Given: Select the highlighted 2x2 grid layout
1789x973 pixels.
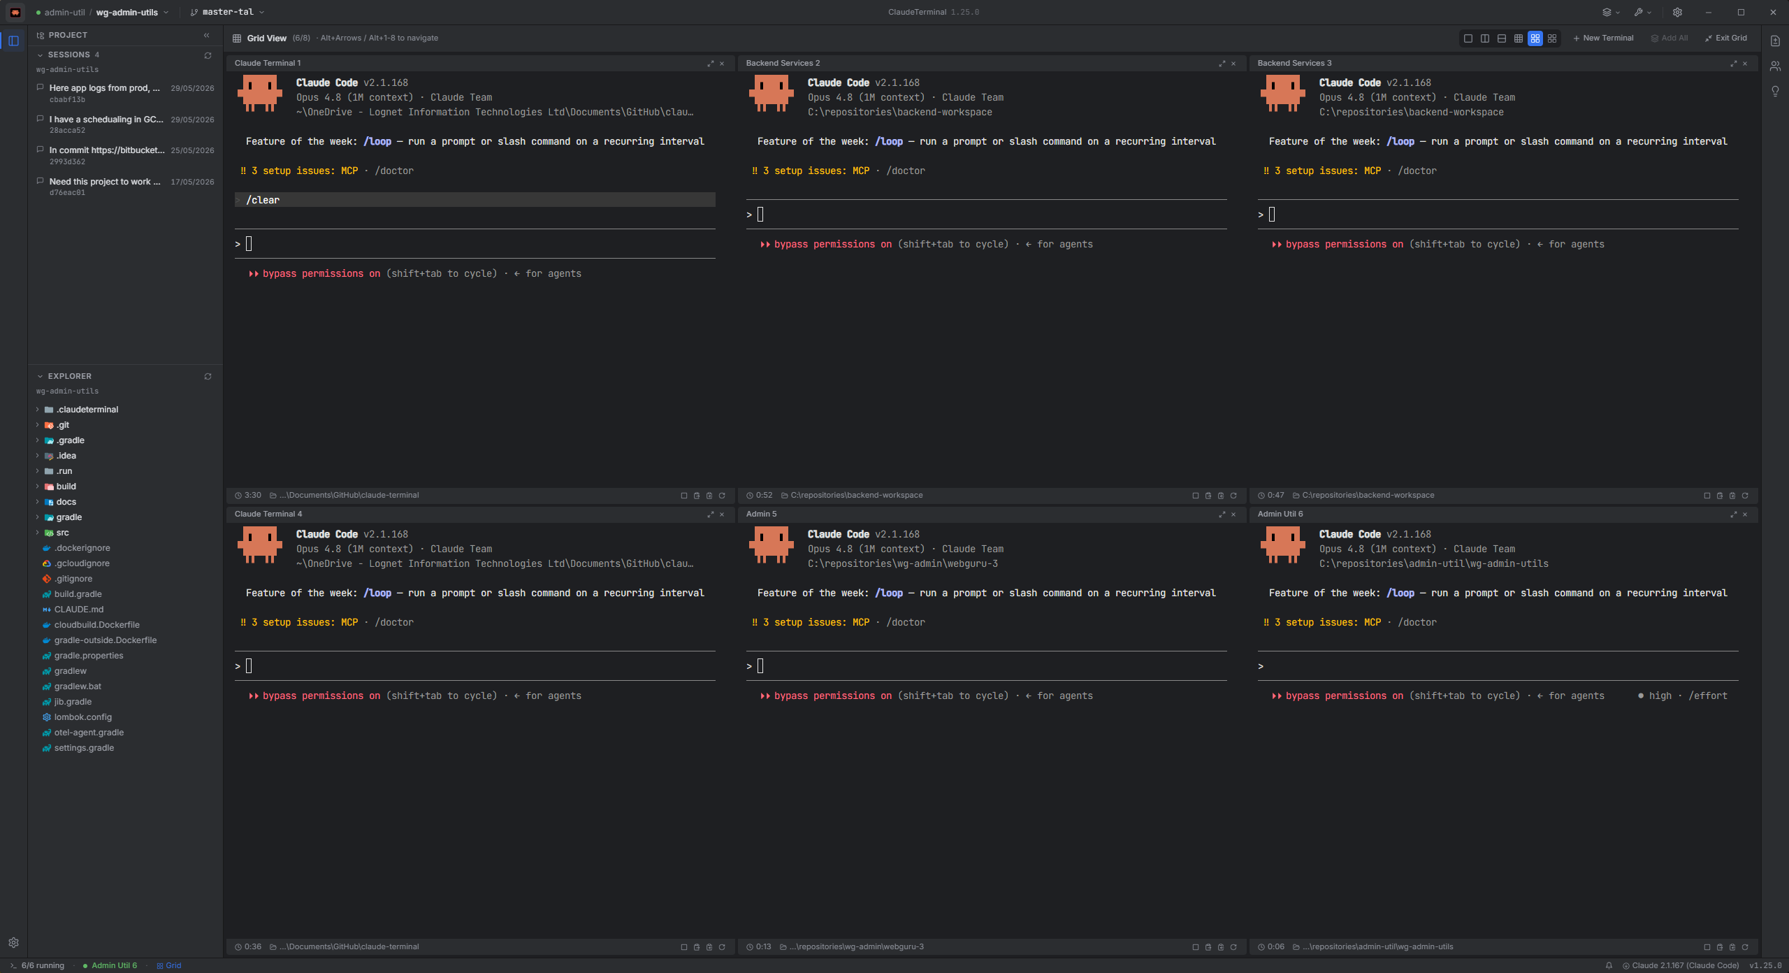Looking at the screenshot, I should [x=1535, y=38].
